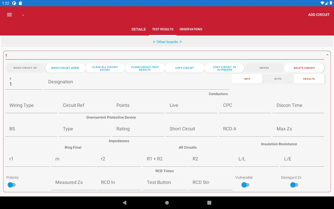Click the COPY CIRCUIT button
This screenshot has width=334, height=209.
coord(184,68)
